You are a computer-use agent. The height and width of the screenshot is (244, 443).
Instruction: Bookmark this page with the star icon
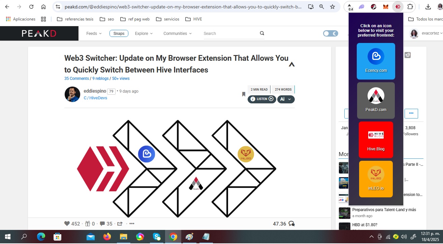(x=333, y=7)
